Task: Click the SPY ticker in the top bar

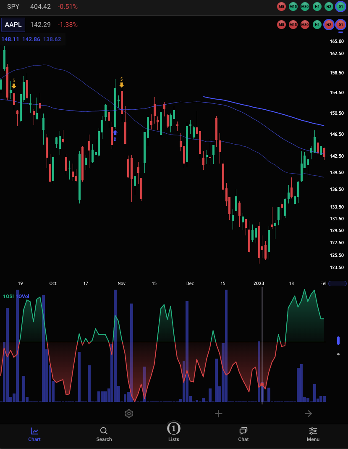Action: [13, 7]
